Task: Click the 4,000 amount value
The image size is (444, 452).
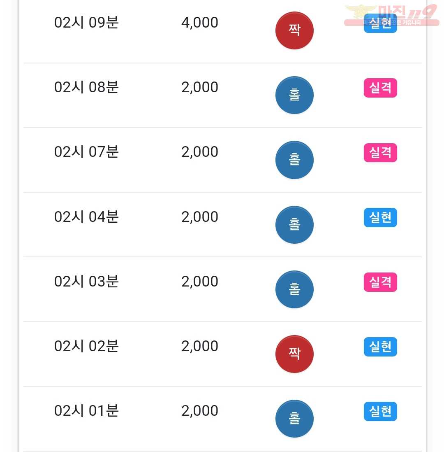Action: tap(199, 23)
